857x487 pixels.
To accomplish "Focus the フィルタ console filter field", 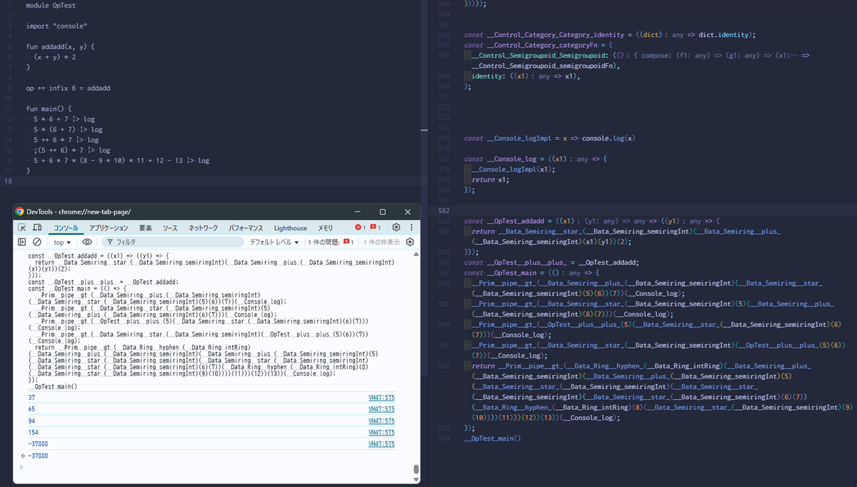I will click(171, 242).
